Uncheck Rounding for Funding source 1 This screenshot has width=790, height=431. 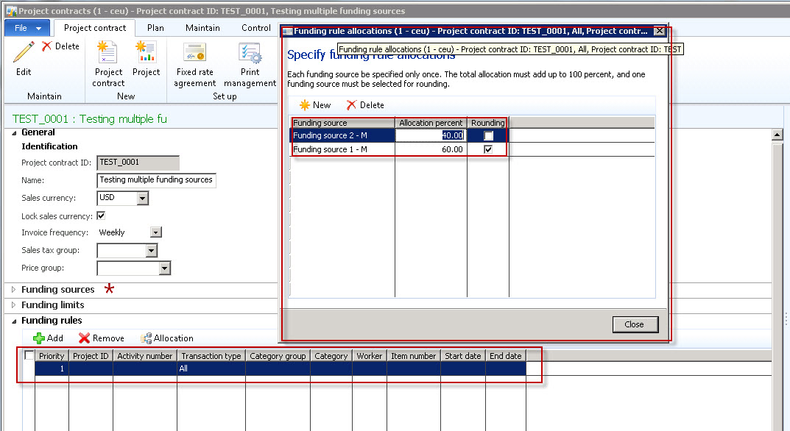(x=488, y=149)
